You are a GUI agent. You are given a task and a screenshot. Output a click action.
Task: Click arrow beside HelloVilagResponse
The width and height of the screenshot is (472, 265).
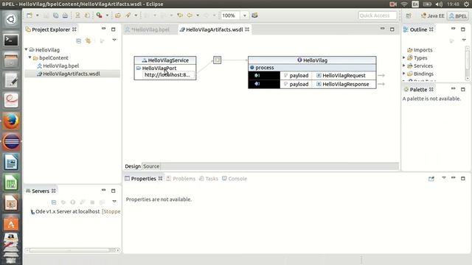(381, 84)
